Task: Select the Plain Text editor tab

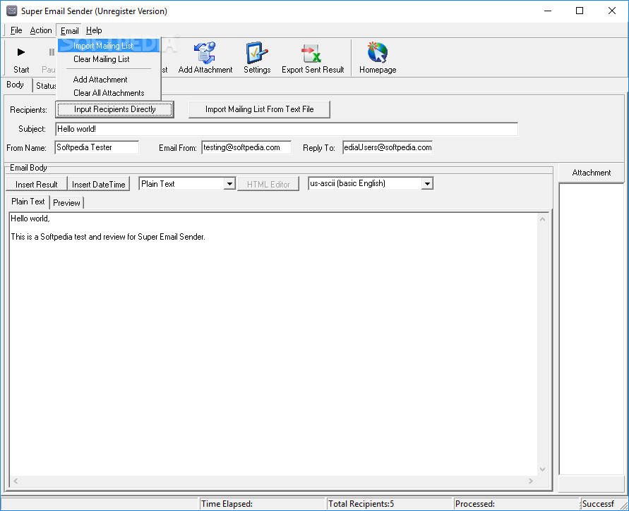Action: click(28, 202)
